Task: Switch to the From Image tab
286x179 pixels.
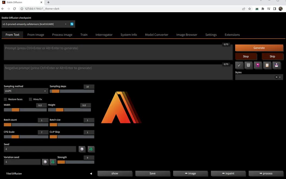Action: coord(36,35)
